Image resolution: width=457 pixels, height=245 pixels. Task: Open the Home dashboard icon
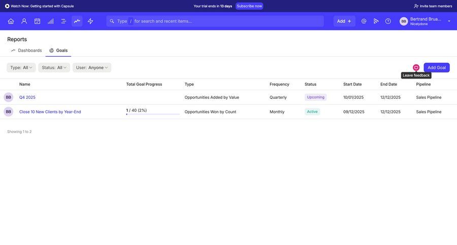click(11, 21)
